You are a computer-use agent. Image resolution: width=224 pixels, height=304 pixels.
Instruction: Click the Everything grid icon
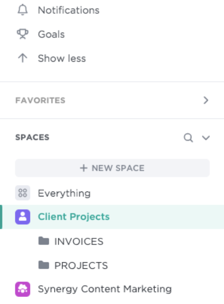tap(23, 193)
